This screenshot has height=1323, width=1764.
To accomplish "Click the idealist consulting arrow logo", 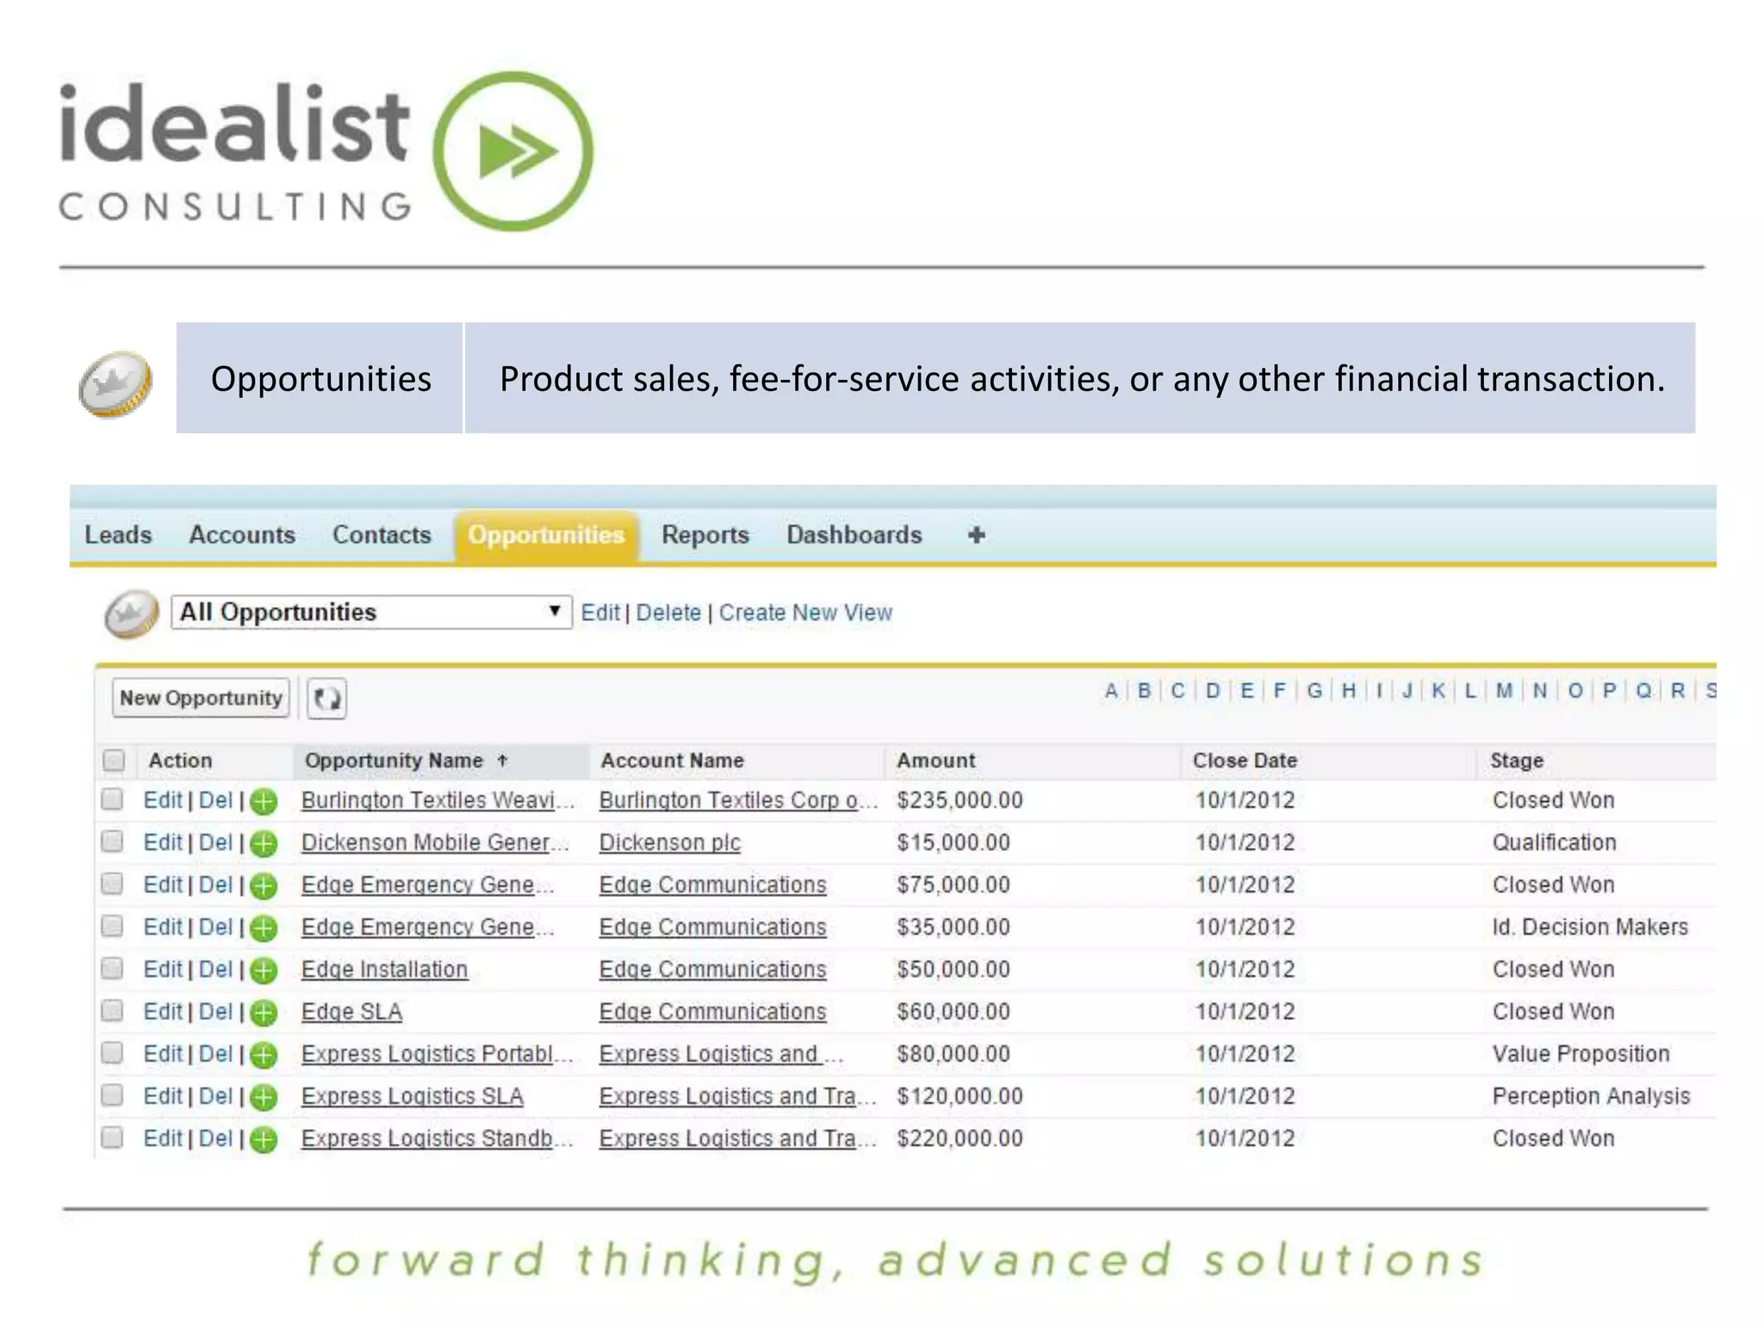I will [x=513, y=152].
